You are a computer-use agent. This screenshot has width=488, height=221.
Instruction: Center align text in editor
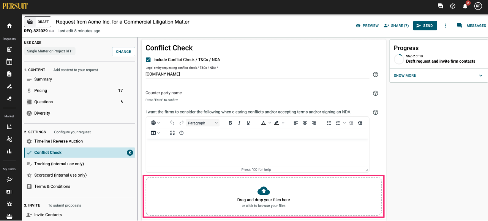coord(305,123)
